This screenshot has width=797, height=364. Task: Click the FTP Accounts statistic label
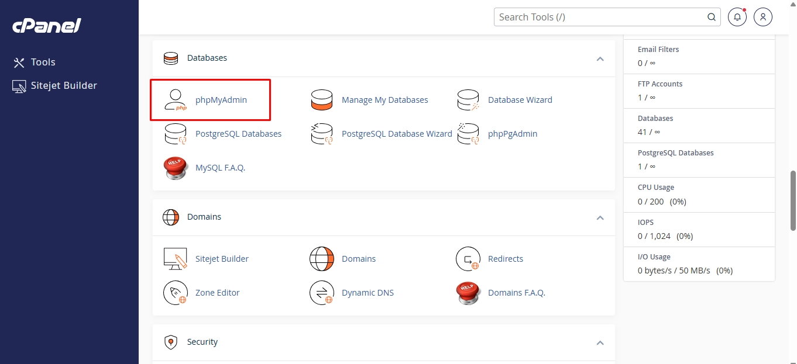(660, 84)
